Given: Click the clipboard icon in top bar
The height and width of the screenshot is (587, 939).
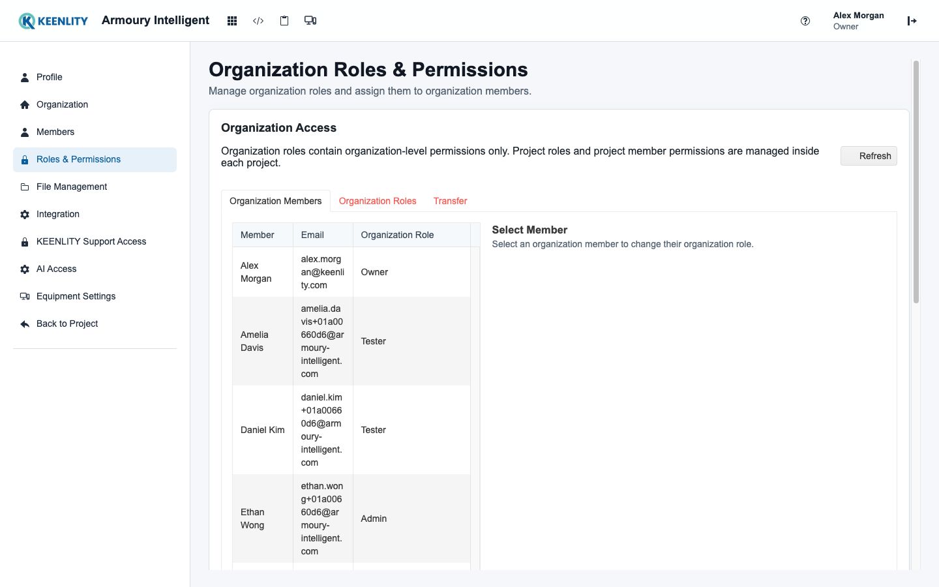Looking at the screenshot, I should [284, 21].
